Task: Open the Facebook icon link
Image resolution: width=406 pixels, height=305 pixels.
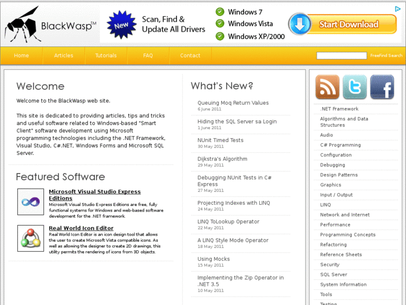Action: pos(382,87)
